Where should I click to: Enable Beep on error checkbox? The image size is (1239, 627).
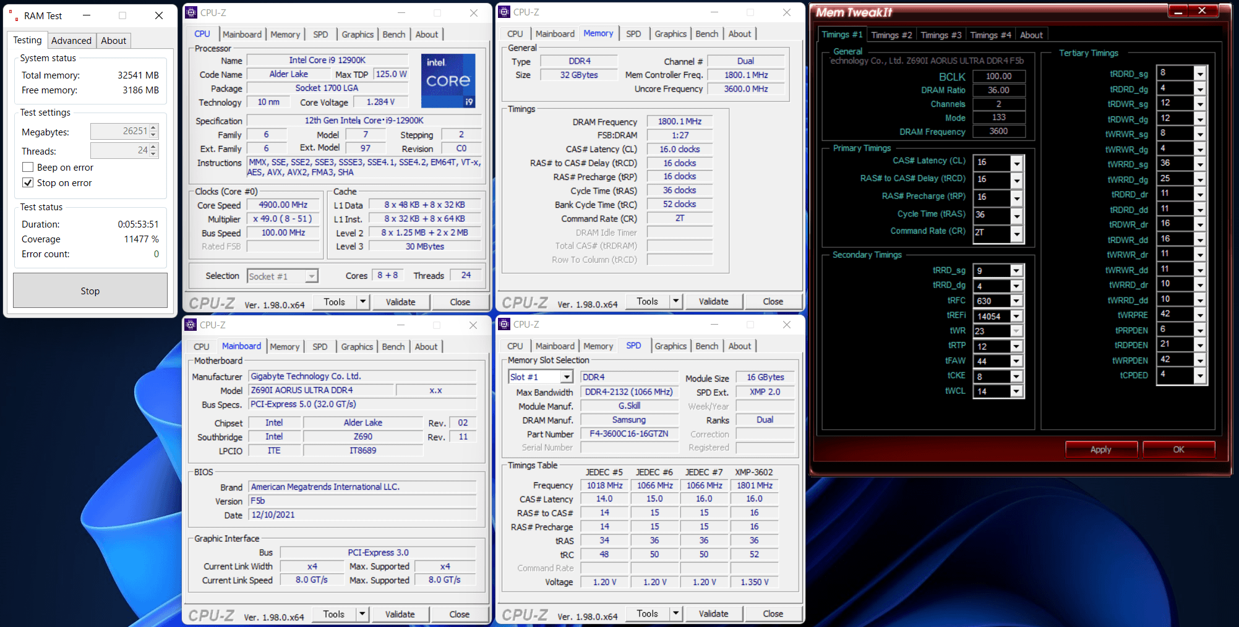click(x=28, y=167)
